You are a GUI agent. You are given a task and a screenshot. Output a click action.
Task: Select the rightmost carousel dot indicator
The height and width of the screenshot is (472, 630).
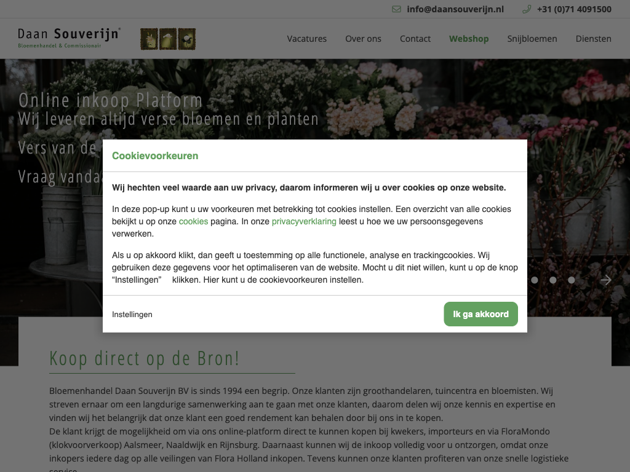(572, 280)
